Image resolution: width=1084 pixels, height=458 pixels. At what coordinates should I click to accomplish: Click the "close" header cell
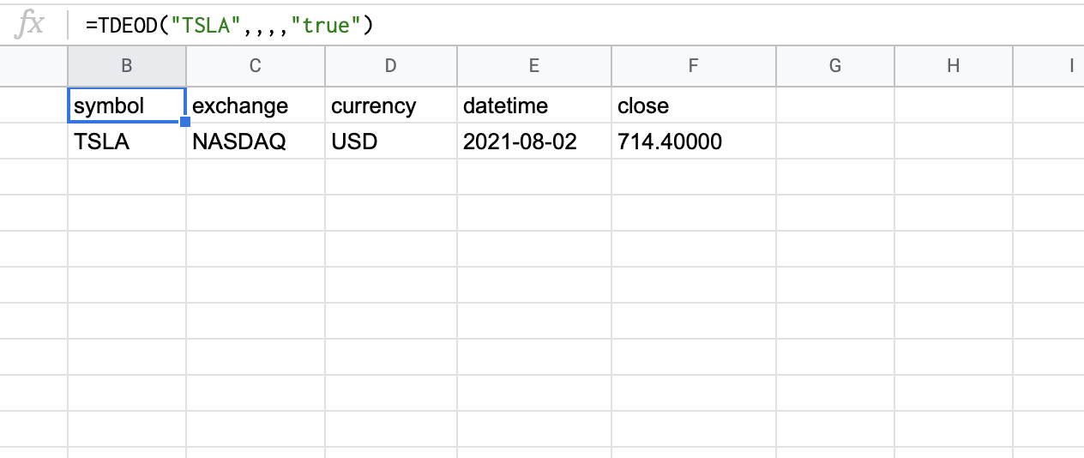[693, 105]
